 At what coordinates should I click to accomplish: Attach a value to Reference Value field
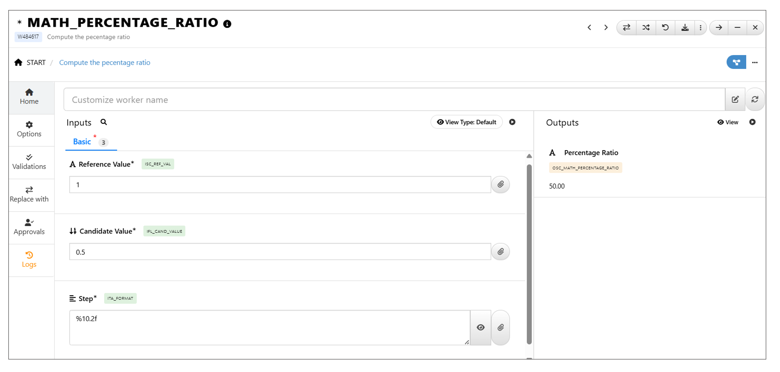pos(500,184)
